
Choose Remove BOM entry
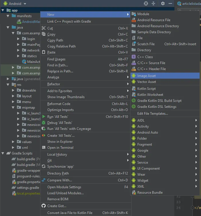(x=86, y=199)
